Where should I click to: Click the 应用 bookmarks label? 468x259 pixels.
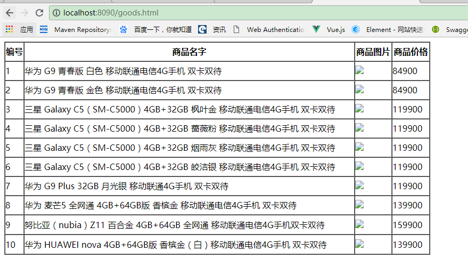26,29
